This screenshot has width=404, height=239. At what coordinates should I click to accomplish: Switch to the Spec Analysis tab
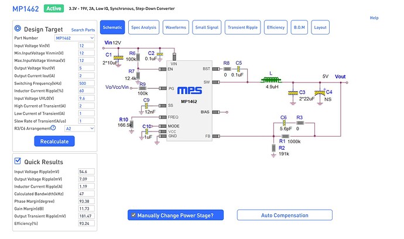coord(144,27)
